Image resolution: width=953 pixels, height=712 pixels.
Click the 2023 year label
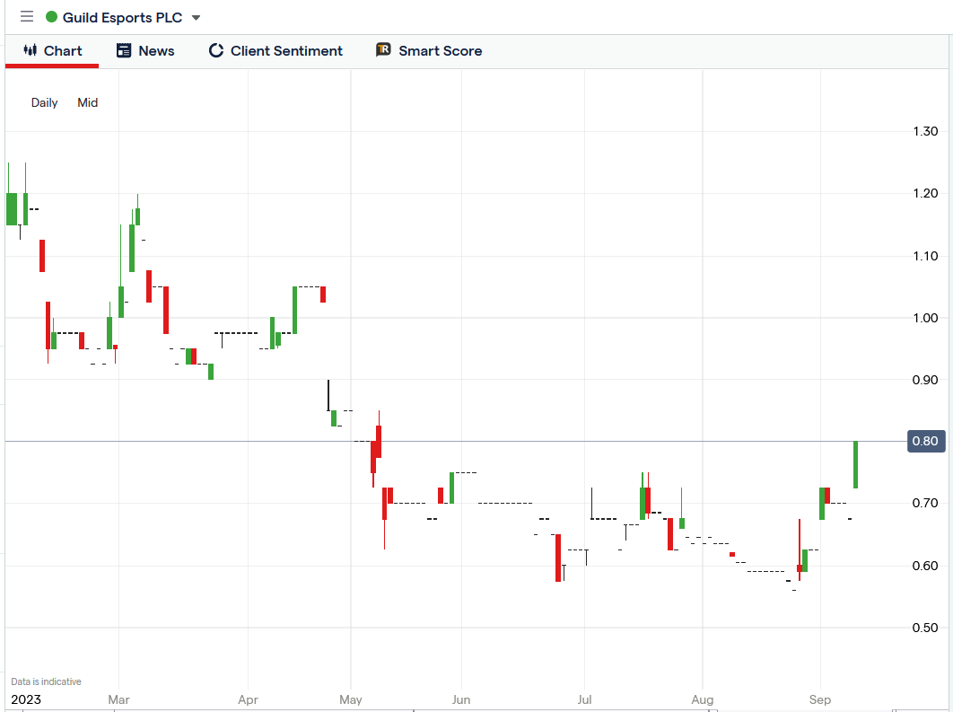[26, 699]
